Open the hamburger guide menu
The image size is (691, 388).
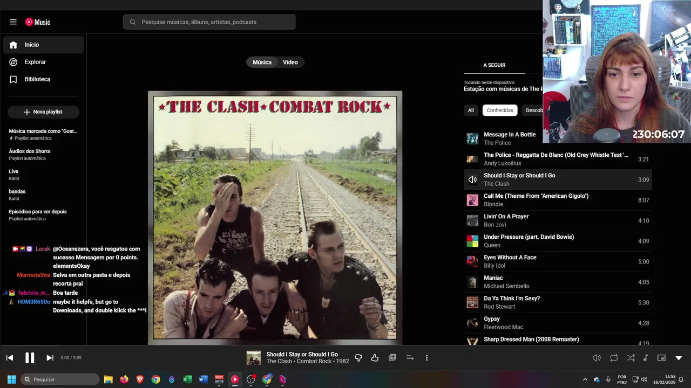coord(13,22)
